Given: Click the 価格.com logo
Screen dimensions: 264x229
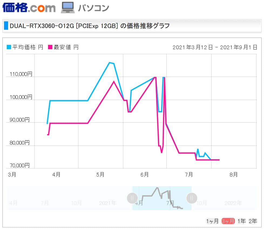Looking at the screenshot, I should [29, 8].
